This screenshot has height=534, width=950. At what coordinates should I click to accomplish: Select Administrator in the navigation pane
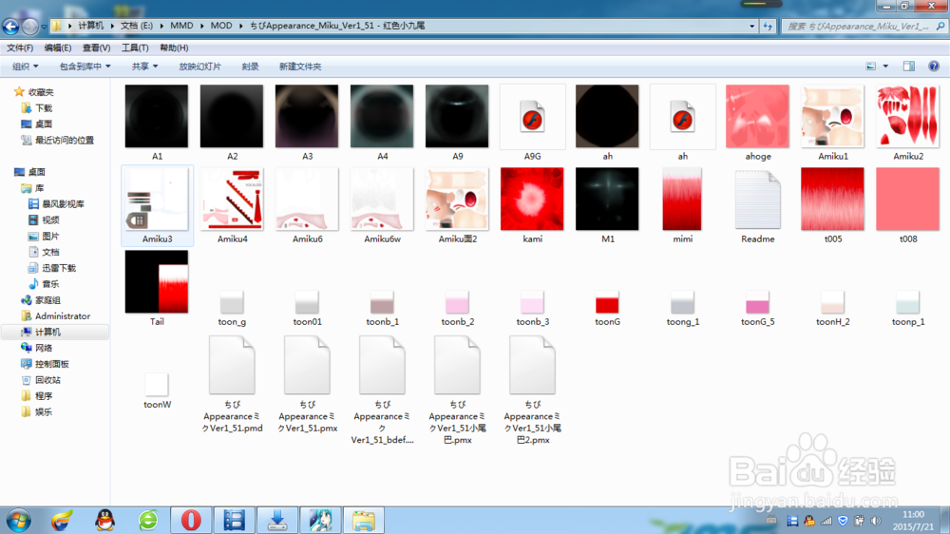[x=63, y=316]
